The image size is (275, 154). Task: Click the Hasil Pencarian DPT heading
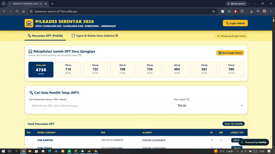[41, 124]
